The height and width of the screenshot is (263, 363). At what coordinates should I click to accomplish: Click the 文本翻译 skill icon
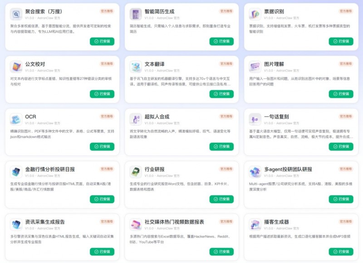click(x=136, y=67)
